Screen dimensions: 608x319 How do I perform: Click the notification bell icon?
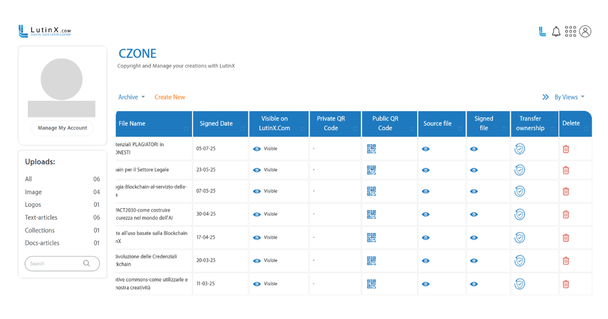[556, 32]
